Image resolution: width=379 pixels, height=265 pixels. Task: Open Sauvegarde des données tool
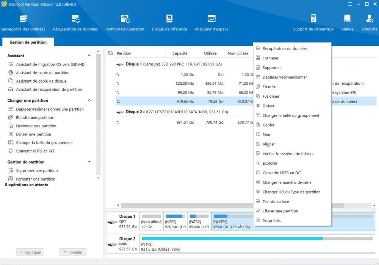23,23
